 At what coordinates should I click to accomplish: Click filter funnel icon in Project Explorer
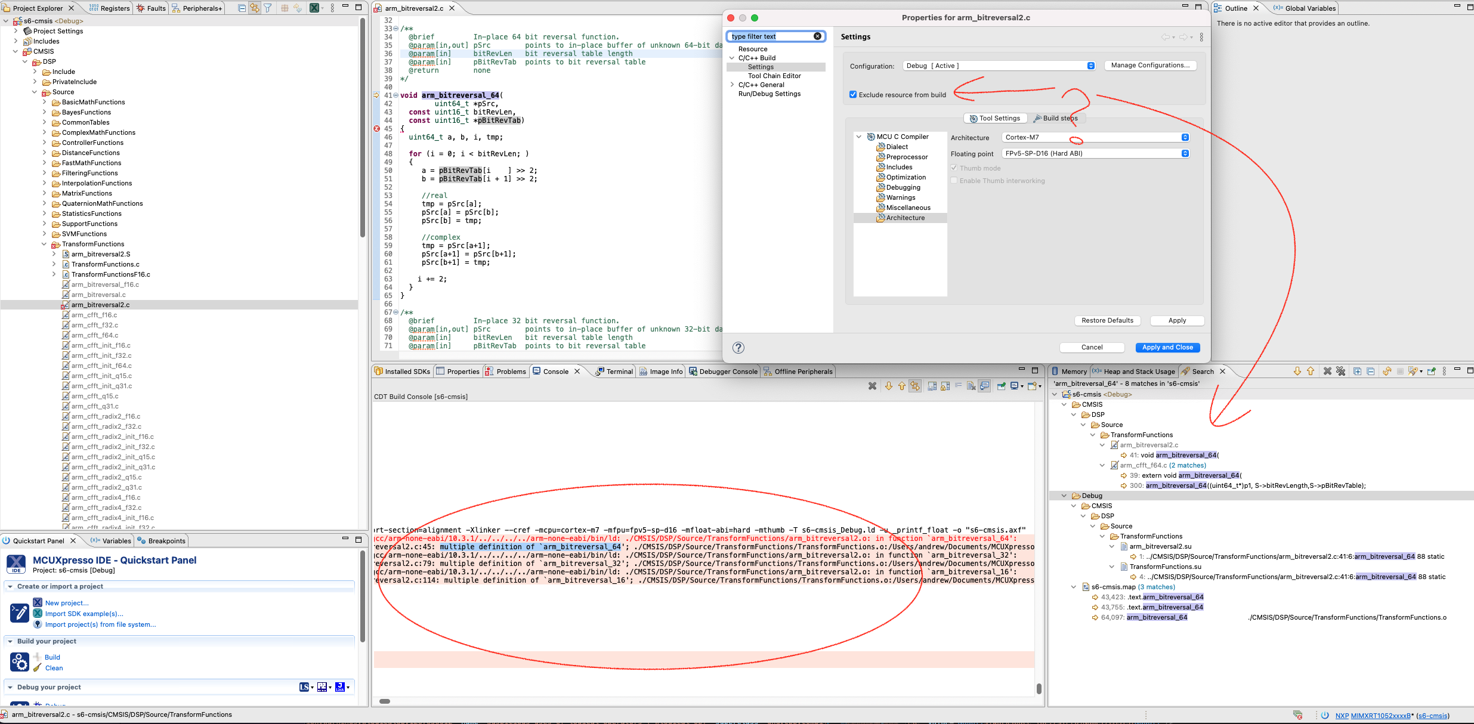pos(268,8)
